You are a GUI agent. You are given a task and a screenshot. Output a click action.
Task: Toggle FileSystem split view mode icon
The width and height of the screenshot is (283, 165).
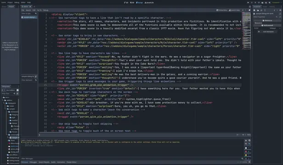17,90
